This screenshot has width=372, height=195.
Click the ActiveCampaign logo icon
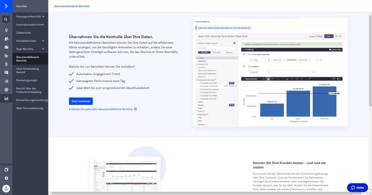click(6, 6)
